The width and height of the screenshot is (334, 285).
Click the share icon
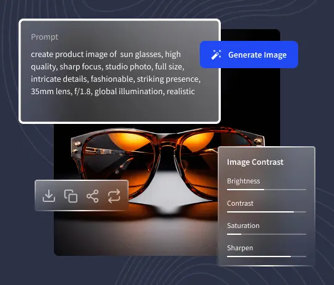coord(92,196)
